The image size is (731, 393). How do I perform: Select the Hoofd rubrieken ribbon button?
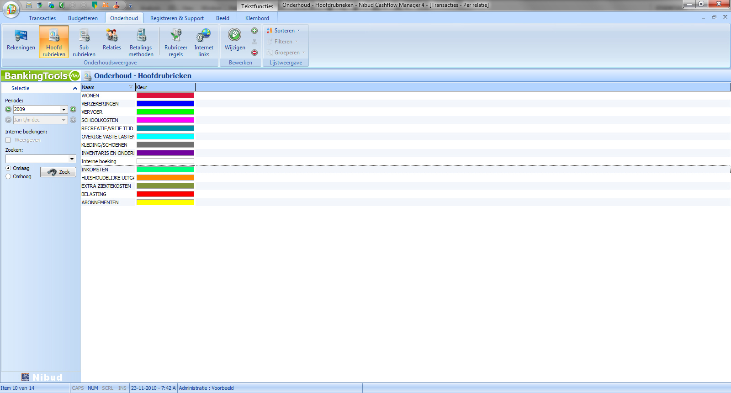pos(54,41)
